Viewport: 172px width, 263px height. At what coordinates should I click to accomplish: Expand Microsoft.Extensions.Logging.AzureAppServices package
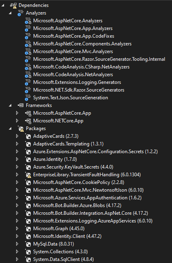[17, 221]
